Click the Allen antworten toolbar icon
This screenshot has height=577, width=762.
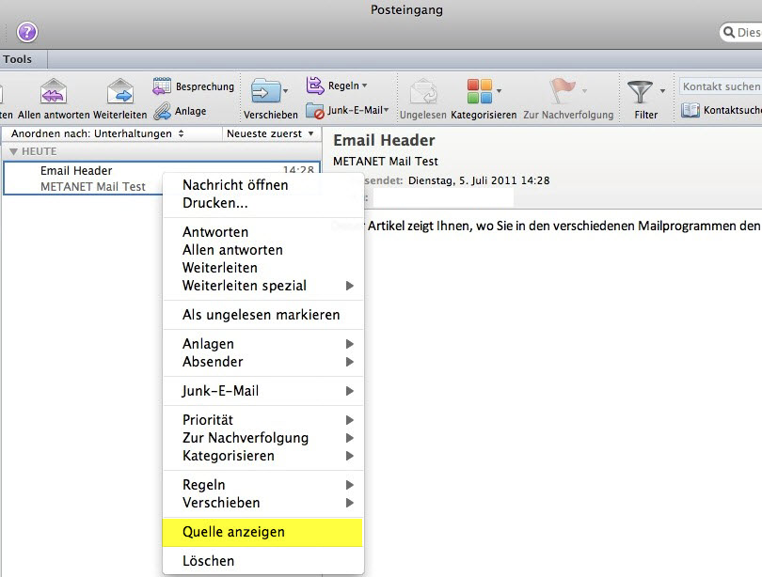click(x=54, y=92)
